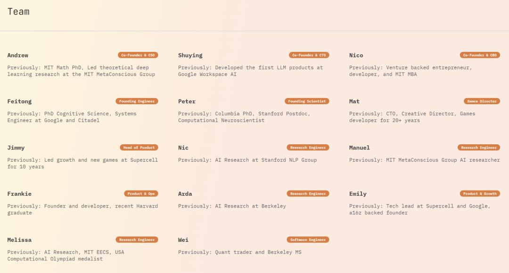Click the Product & Ops badge

(141, 194)
